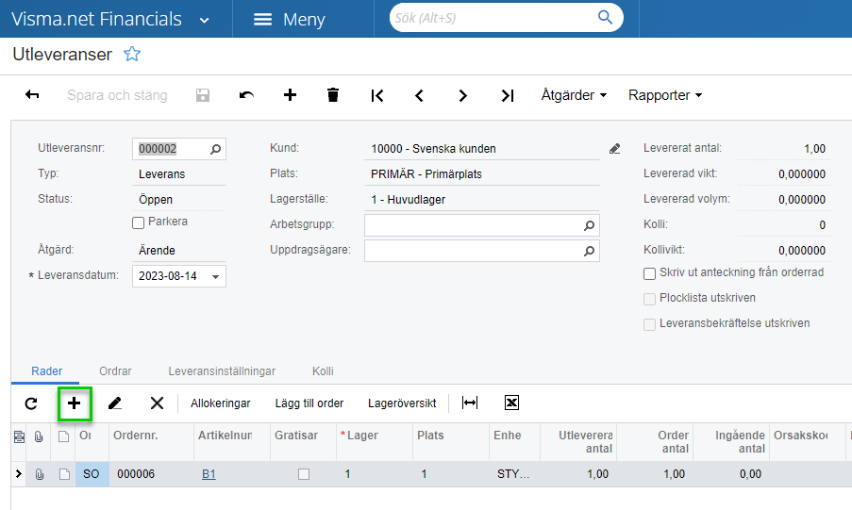
Task: Click the STY… unit cell
Action: click(513, 474)
